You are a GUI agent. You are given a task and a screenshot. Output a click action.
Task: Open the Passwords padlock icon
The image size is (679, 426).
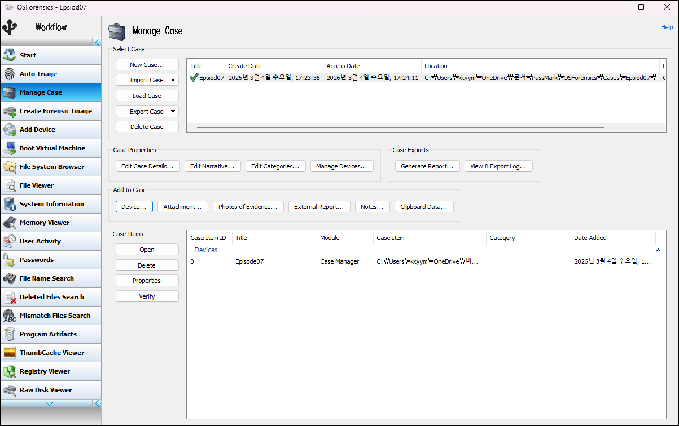pyautogui.click(x=10, y=260)
